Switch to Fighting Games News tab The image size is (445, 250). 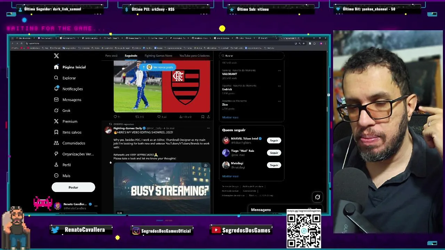coord(158,56)
